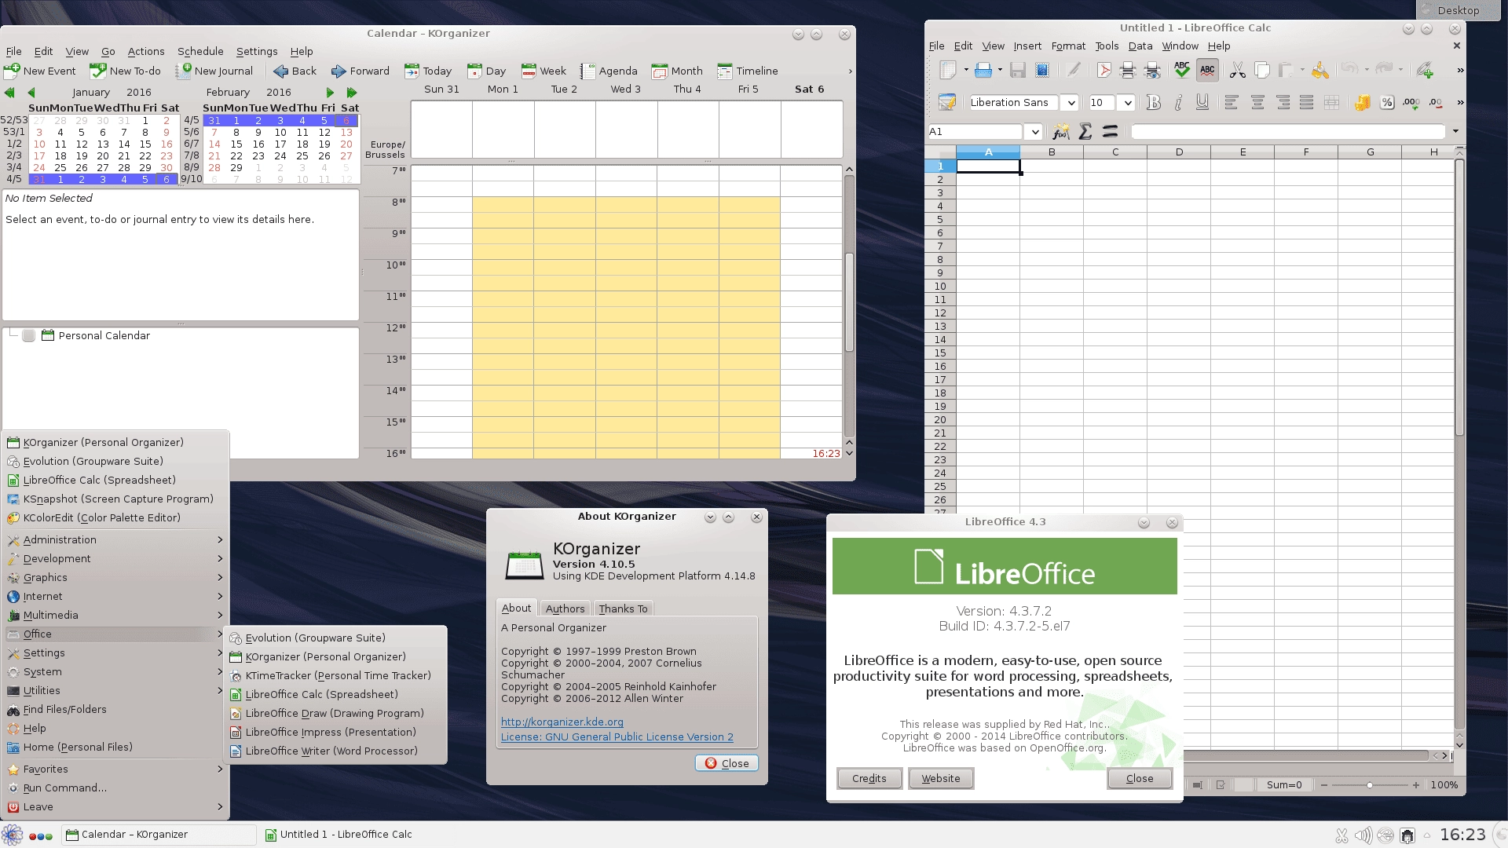Click the Save icon in LibreOffice Calc

(1018, 71)
